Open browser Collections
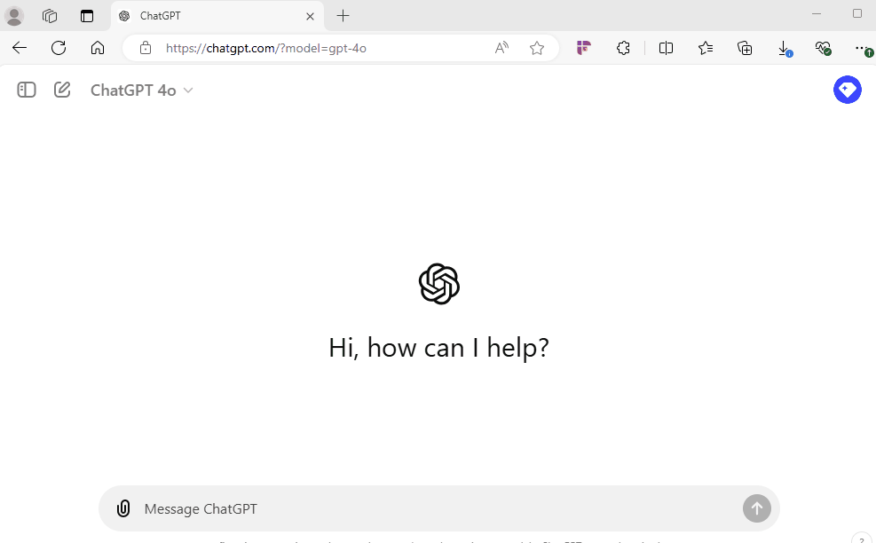Viewport: 876px width, 543px height. tap(745, 48)
